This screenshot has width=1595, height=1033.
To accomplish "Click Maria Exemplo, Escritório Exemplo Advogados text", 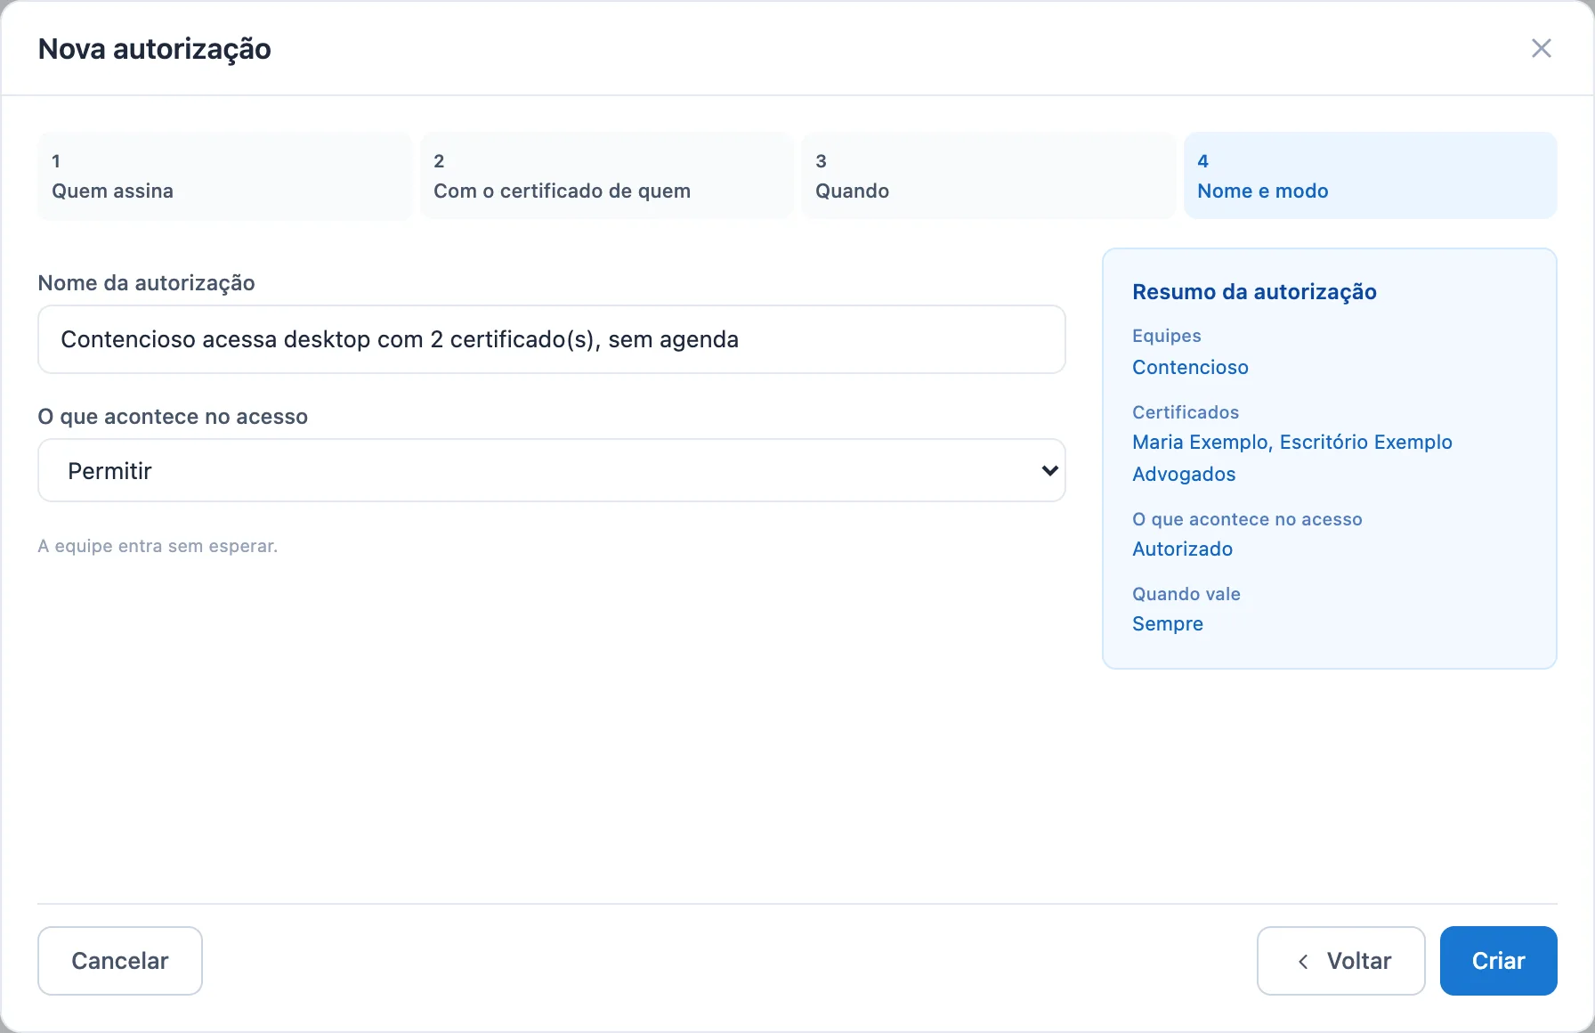I will 1292,458.
